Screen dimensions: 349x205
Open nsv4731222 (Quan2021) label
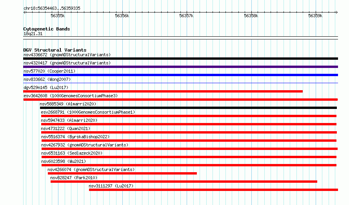point(65,128)
